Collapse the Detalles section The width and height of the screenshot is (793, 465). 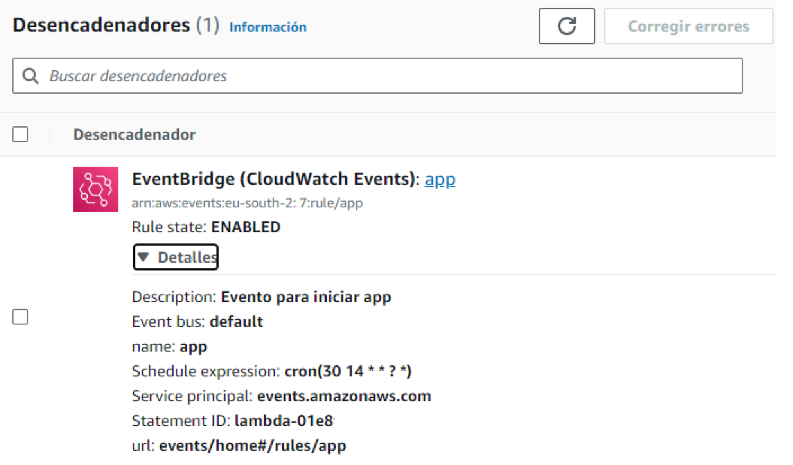(175, 257)
